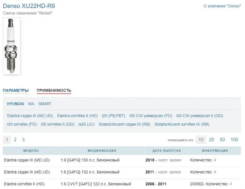Select the ПРИМЕНИМОСТЬ tab
This screenshot has height=189, width=245.
[54, 91]
